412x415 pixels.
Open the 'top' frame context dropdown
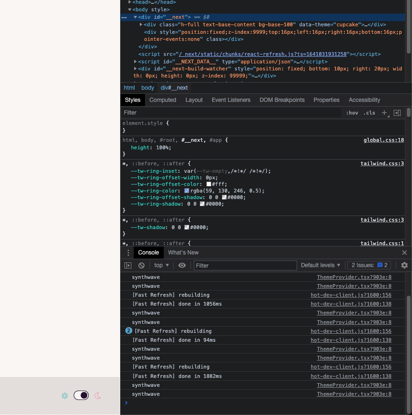point(161,265)
